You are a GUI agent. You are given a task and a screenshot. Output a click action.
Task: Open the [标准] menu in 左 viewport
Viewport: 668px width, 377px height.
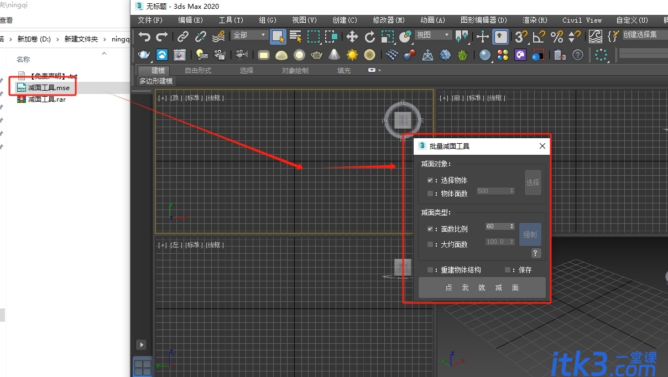tap(194, 245)
